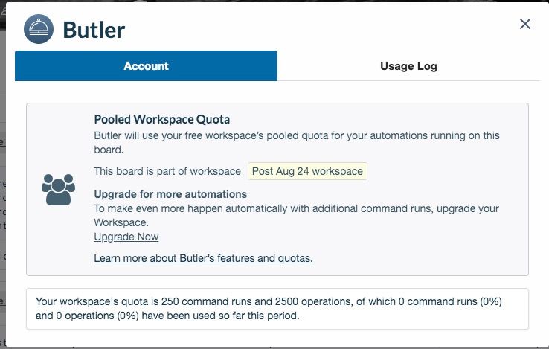
Task: Click the 'This board is part of workspace' text
Action: tap(167, 171)
